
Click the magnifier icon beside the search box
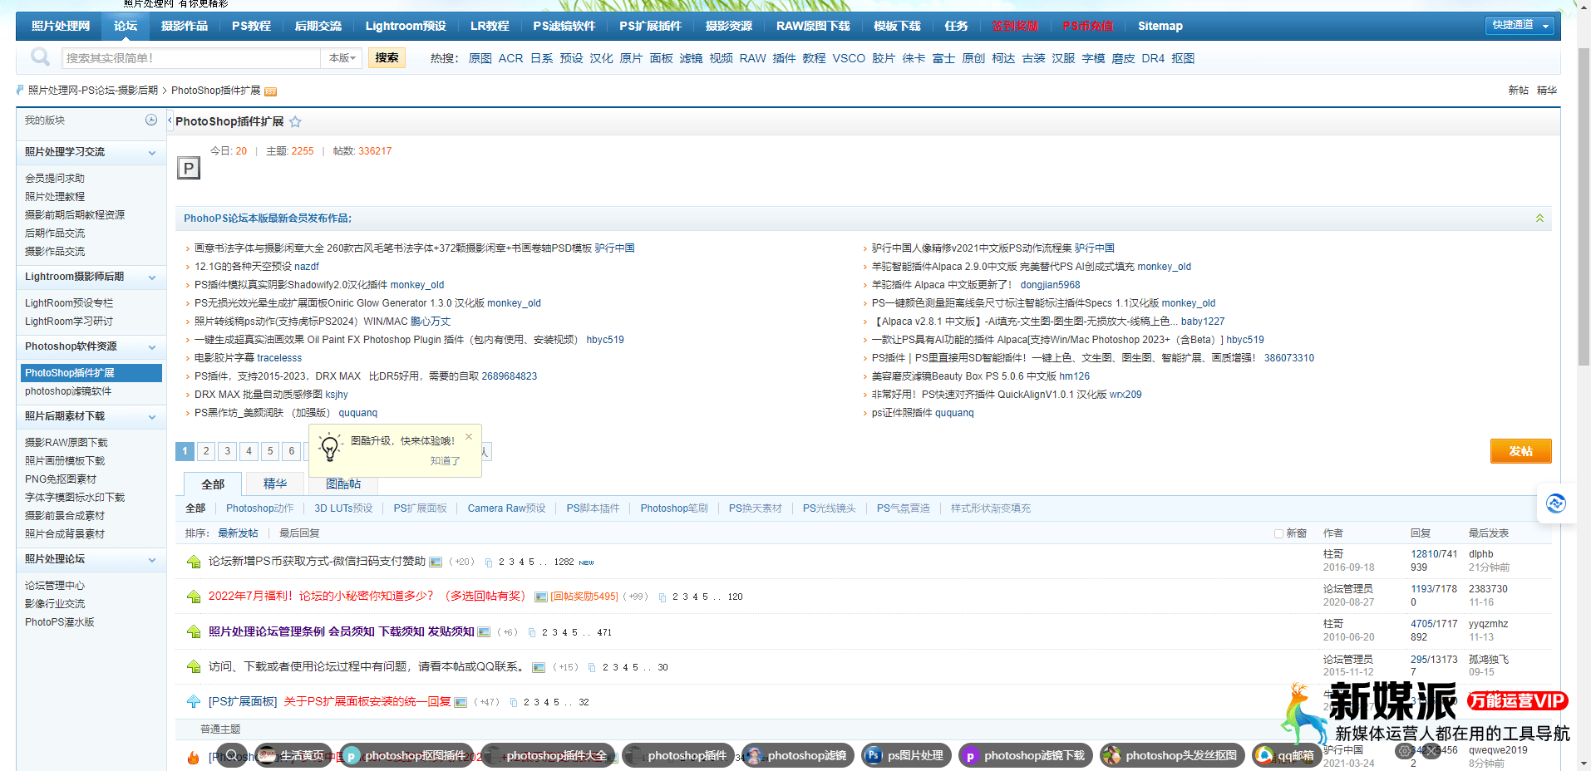coord(40,57)
